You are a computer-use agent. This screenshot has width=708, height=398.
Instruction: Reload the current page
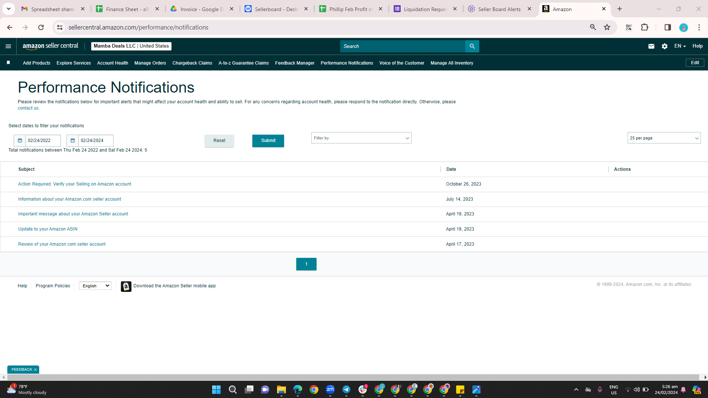tap(41, 27)
